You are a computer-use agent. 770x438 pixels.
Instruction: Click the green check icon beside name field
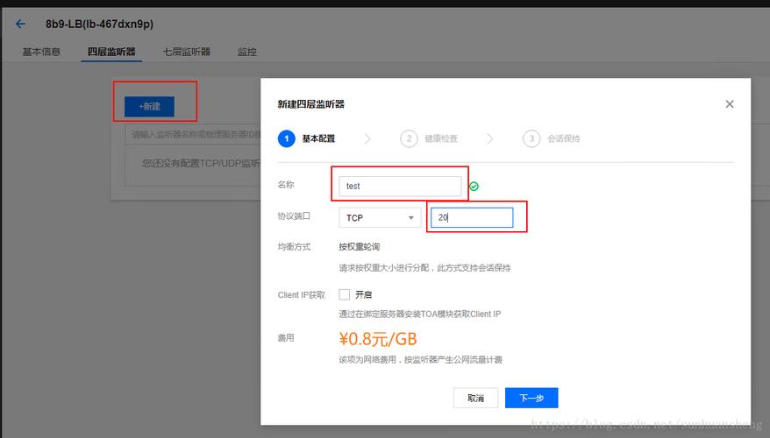click(x=474, y=187)
